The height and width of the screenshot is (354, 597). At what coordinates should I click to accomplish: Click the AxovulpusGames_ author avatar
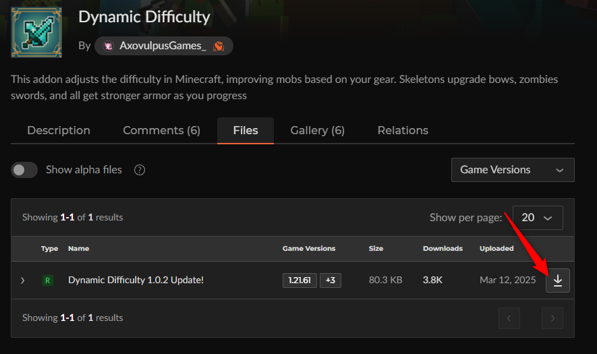(x=109, y=46)
